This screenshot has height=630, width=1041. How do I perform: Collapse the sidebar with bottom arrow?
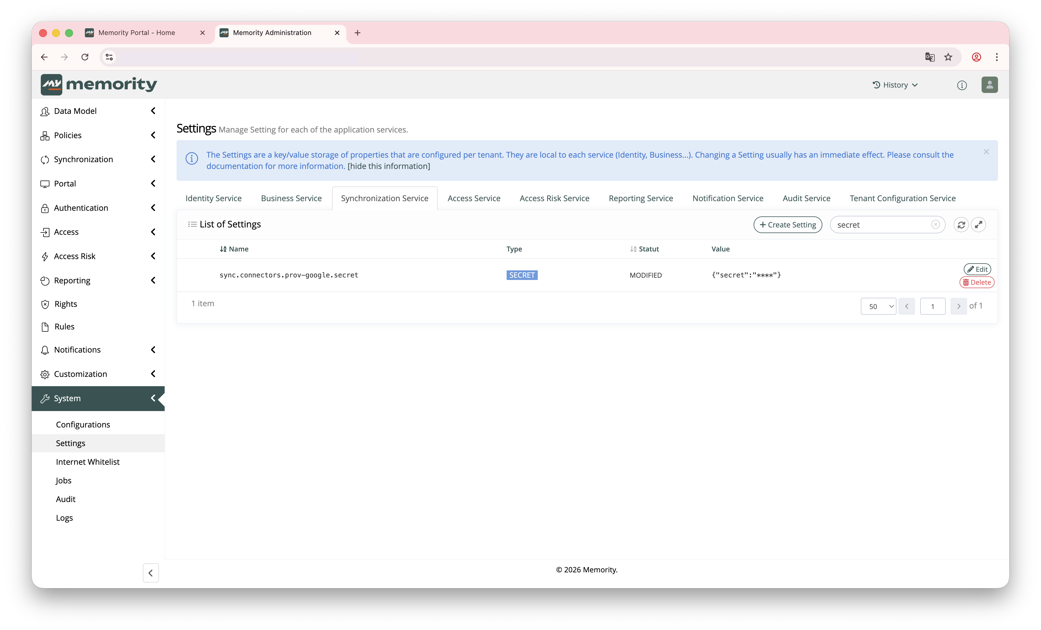pyautogui.click(x=150, y=573)
